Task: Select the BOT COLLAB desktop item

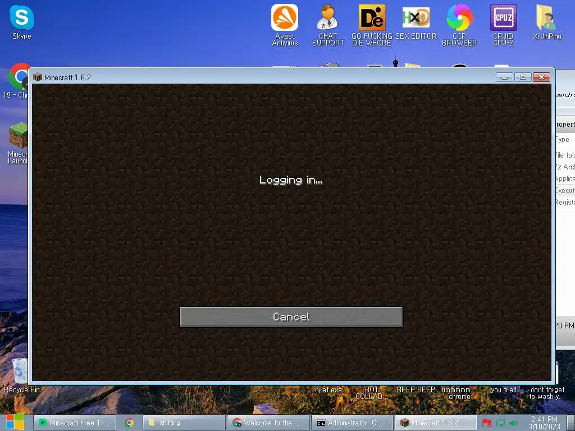Action: 369,393
